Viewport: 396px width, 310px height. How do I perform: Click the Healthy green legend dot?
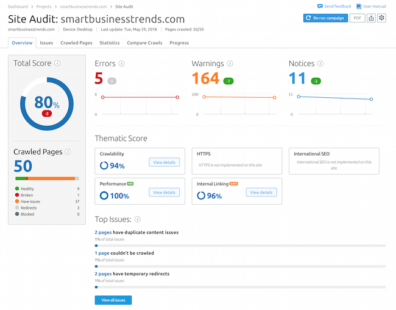[x=17, y=188]
